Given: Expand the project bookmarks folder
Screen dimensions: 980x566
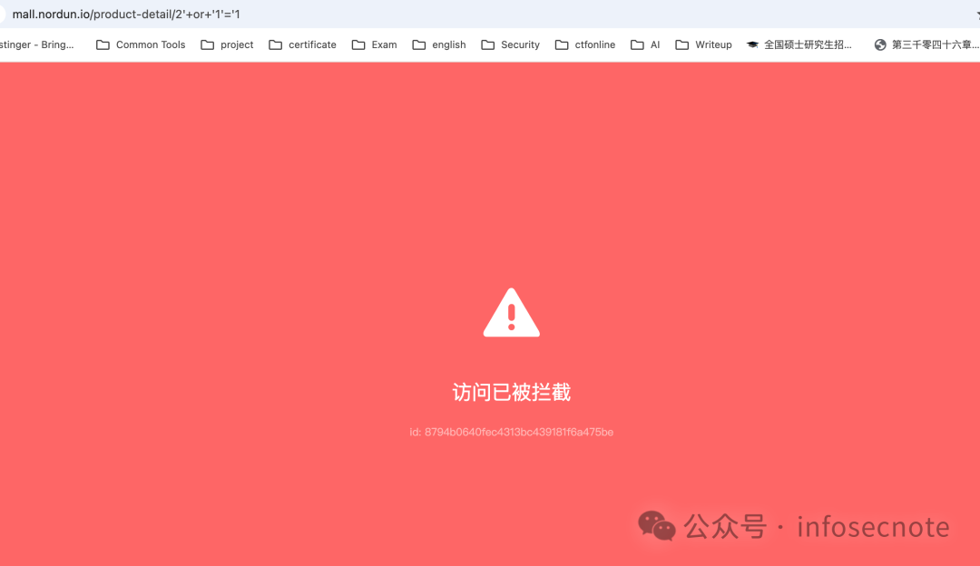Looking at the screenshot, I should click(227, 44).
